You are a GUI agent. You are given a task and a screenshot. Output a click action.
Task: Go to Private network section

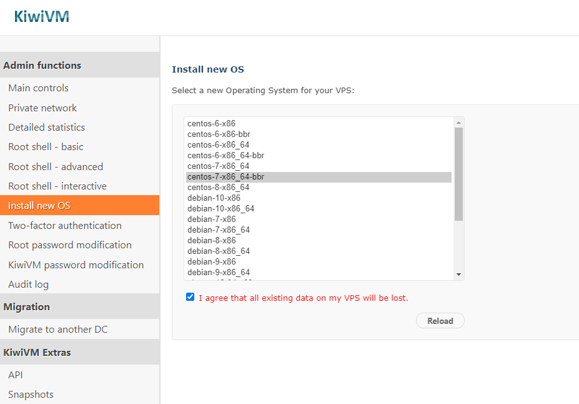(x=42, y=108)
